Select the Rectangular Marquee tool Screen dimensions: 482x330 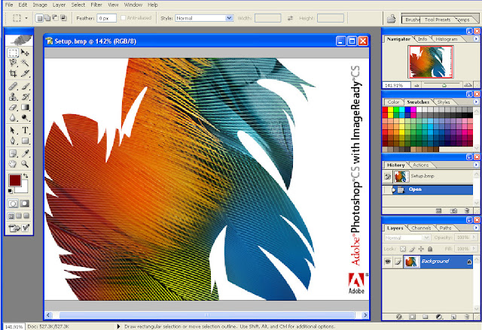point(13,53)
